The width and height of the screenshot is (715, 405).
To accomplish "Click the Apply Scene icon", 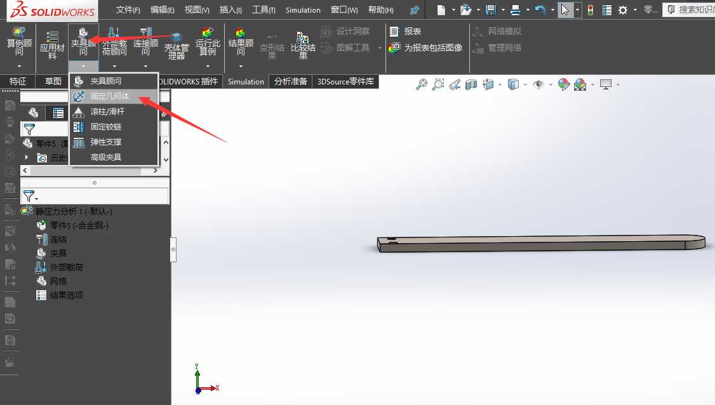I will pos(580,84).
